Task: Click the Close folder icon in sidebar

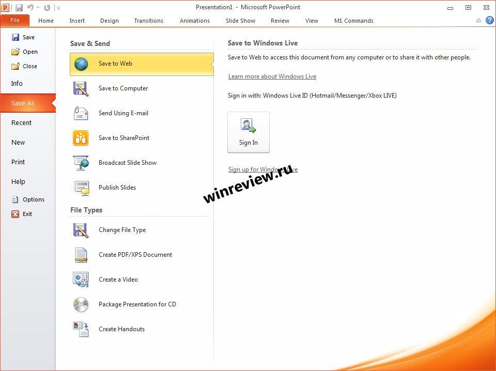Action: pyautogui.click(x=15, y=66)
